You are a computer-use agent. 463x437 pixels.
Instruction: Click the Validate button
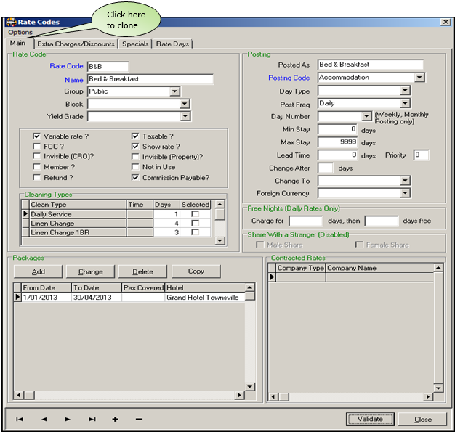pos(371,419)
